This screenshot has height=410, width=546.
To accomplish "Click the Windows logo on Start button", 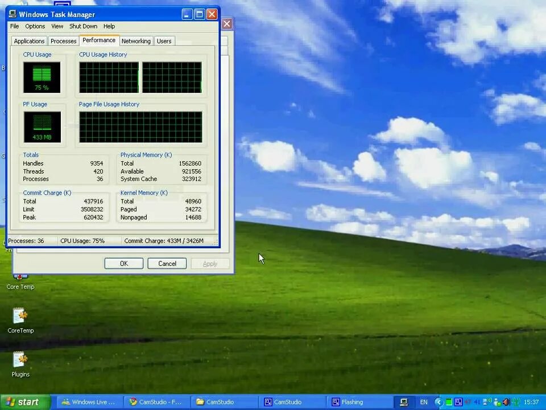I will [10, 402].
